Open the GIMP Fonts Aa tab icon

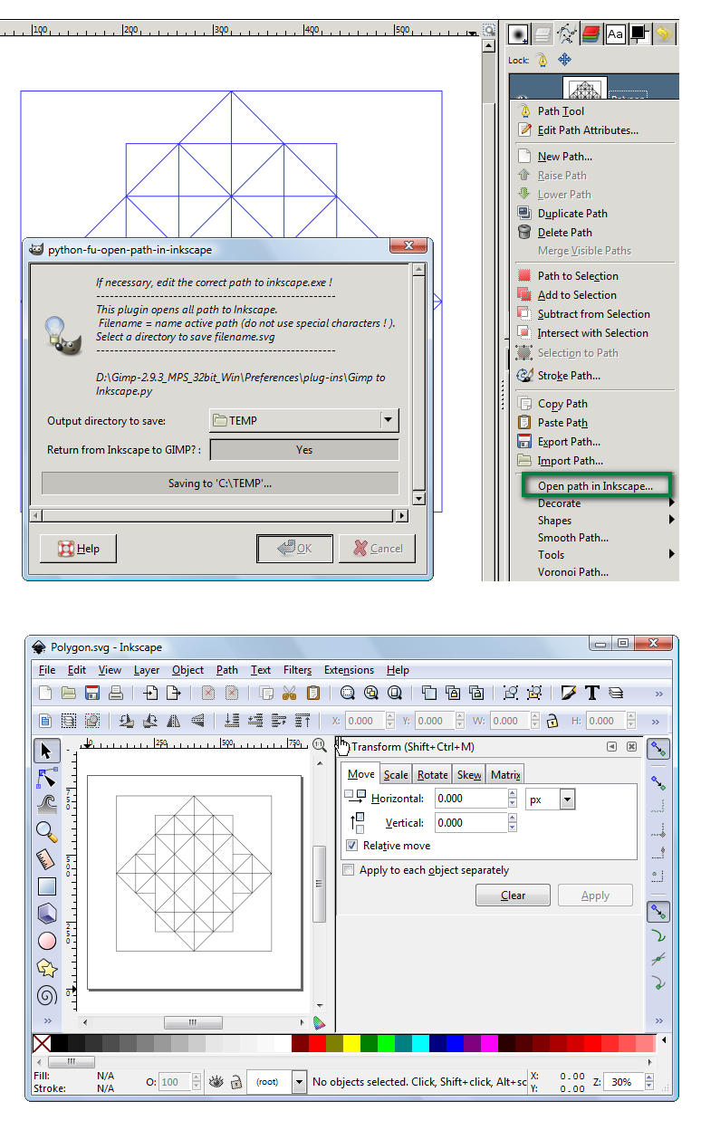616,34
